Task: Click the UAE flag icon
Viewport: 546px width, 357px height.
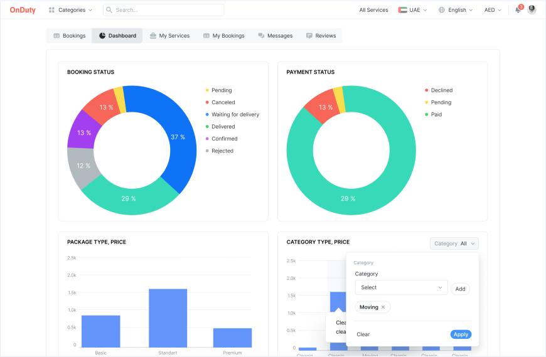Action: [402, 10]
